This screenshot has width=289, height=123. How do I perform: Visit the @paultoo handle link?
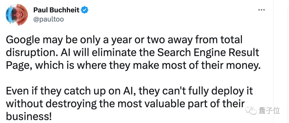(48, 19)
